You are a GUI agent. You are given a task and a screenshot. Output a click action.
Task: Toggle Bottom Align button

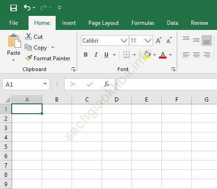click(207, 41)
